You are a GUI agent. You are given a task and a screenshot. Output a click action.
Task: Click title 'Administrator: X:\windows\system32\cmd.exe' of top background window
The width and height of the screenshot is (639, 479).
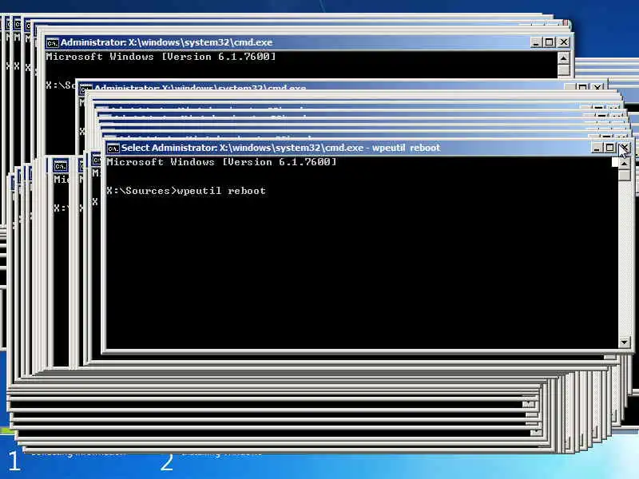(x=167, y=42)
